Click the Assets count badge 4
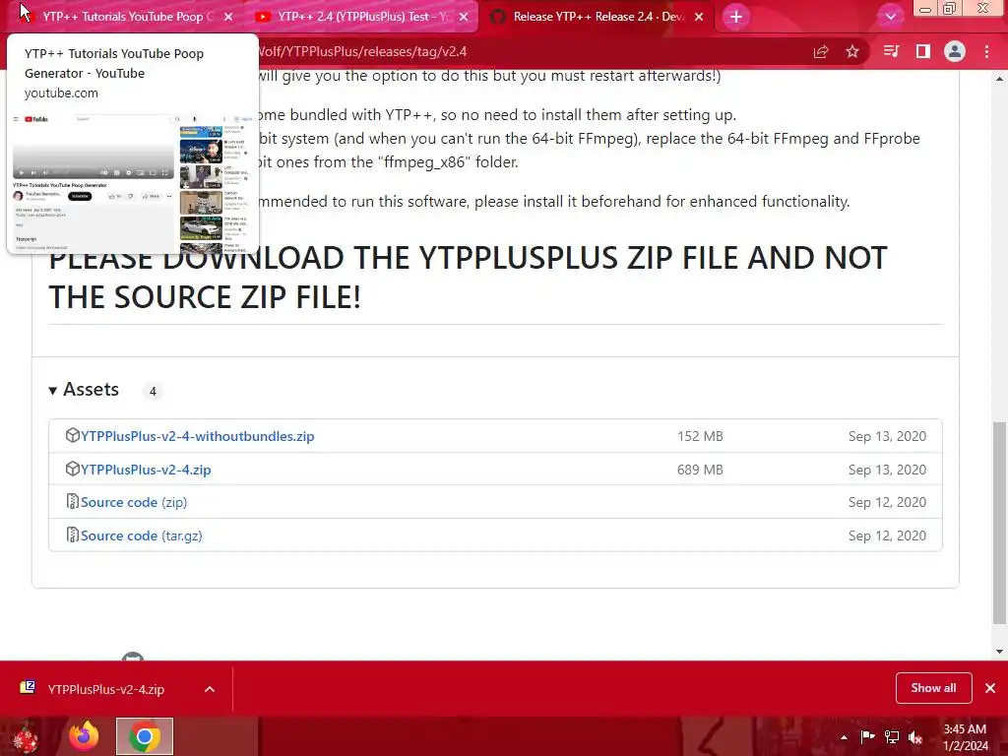Screen dimensions: 1008x756 153,391
